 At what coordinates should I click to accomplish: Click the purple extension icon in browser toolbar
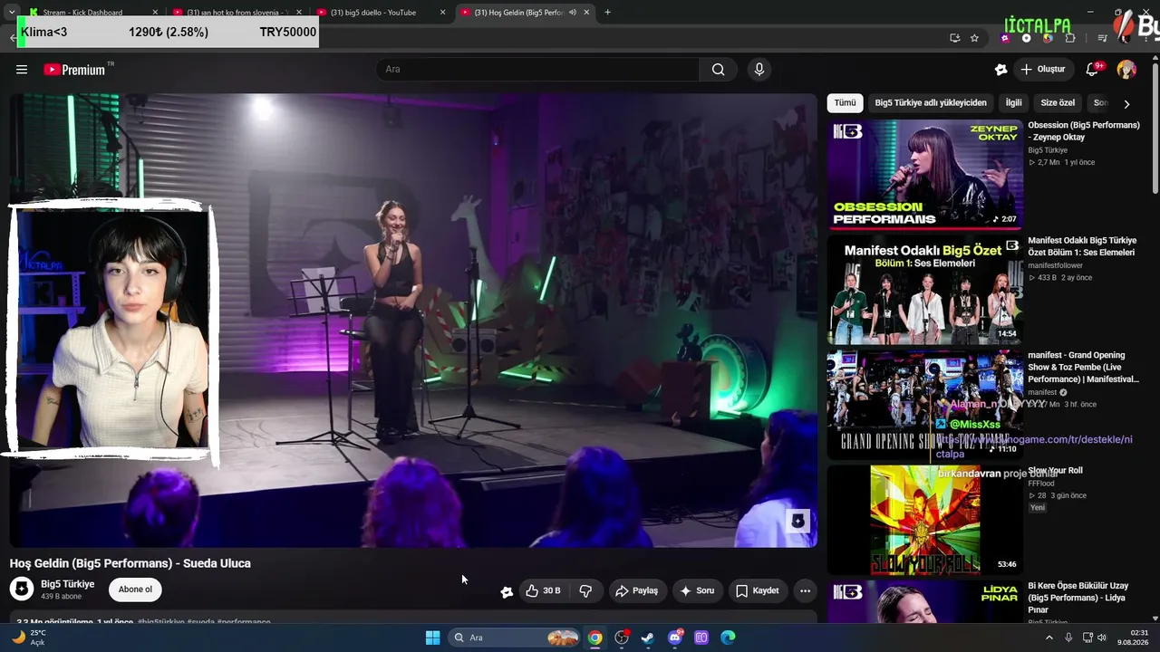[x=1005, y=38]
